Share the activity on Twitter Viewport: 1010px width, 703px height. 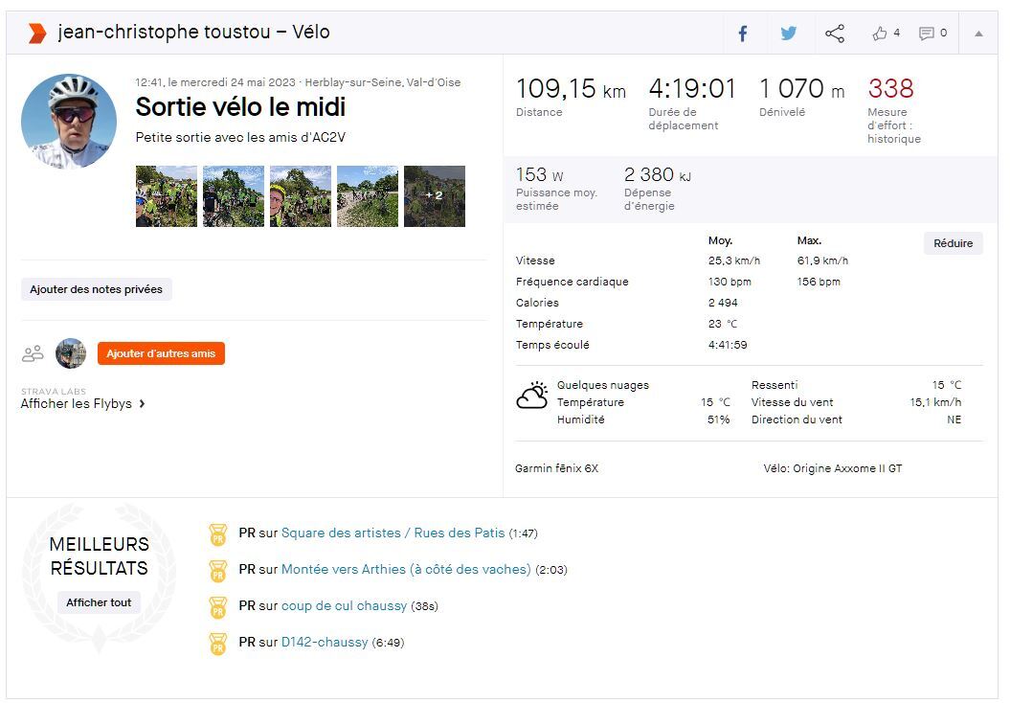click(788, 34)
